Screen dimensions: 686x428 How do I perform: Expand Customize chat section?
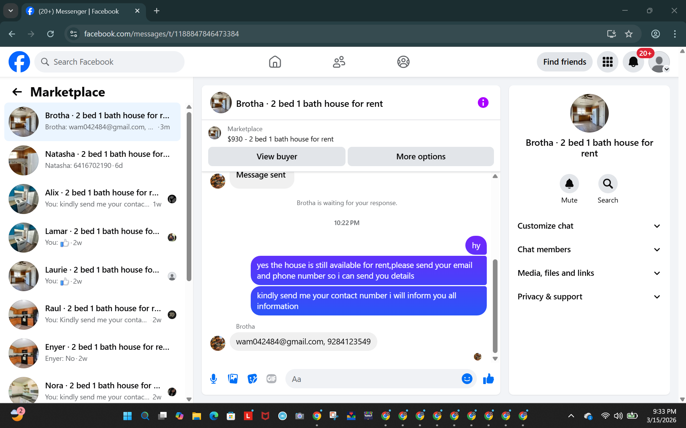(589, 226)
